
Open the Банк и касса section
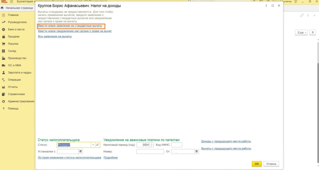pyautogui.click(x=16, y=29)
